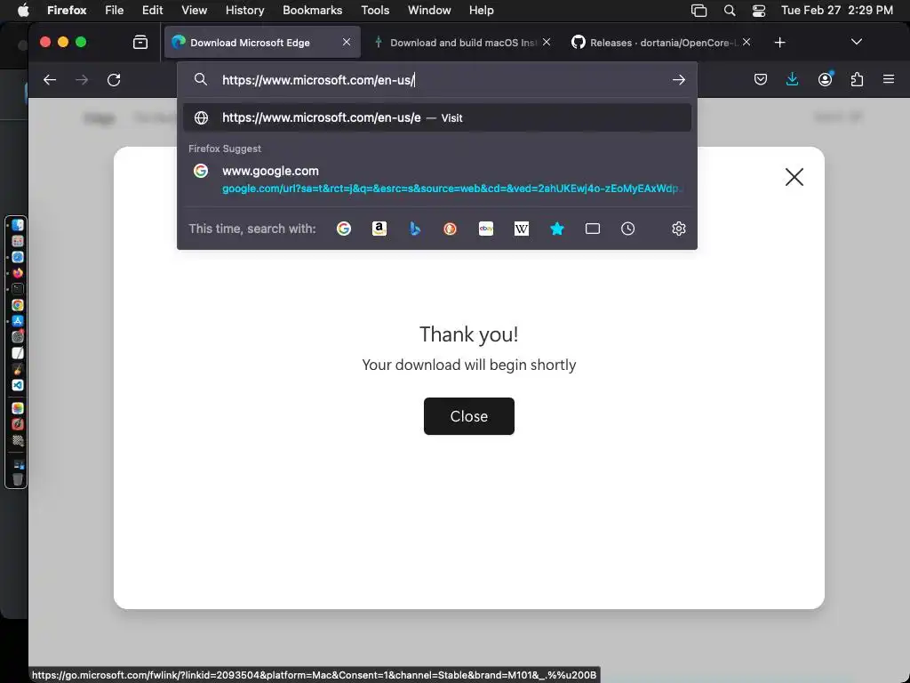Open the History menu

pyautogui.click(x=244, y=11)
